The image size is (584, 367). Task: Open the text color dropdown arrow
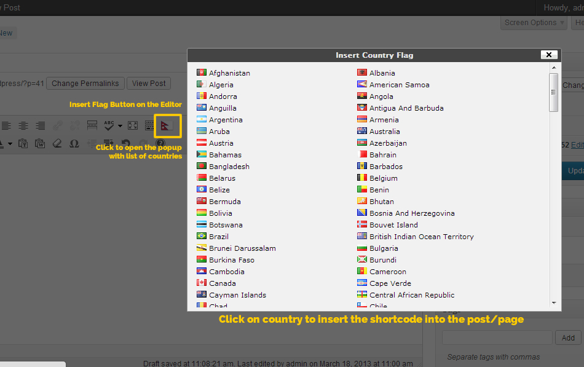(x=10, y=144)
